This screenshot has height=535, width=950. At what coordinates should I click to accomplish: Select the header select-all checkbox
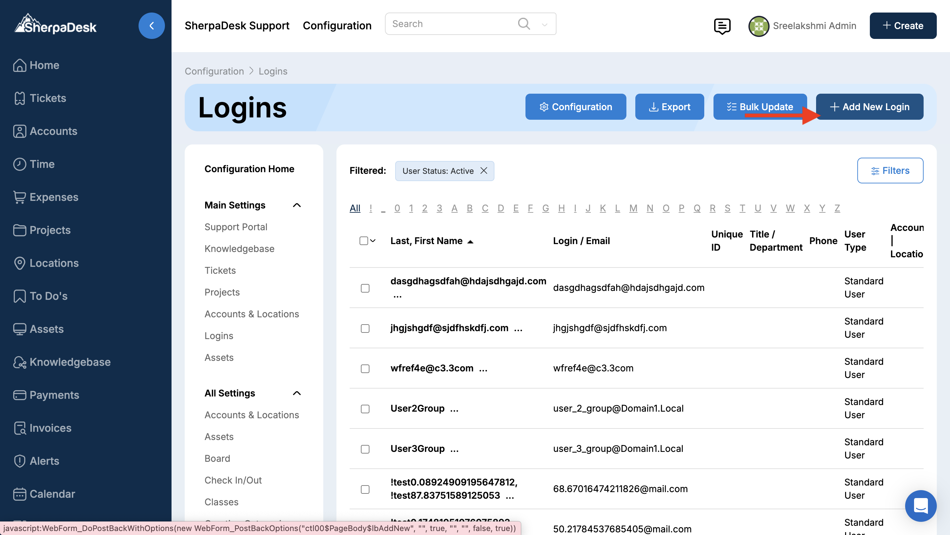pos(364,241)
